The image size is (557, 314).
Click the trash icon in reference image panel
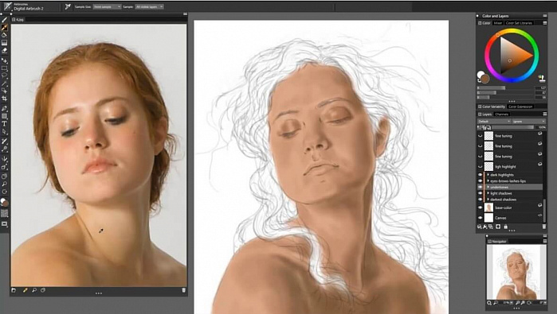pos(183,290)
